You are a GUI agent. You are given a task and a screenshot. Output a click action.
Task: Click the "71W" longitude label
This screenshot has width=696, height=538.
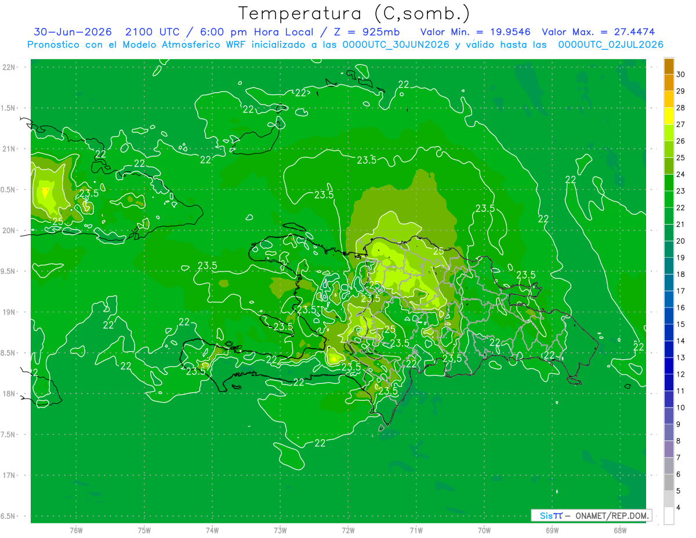tap(416, 530)
